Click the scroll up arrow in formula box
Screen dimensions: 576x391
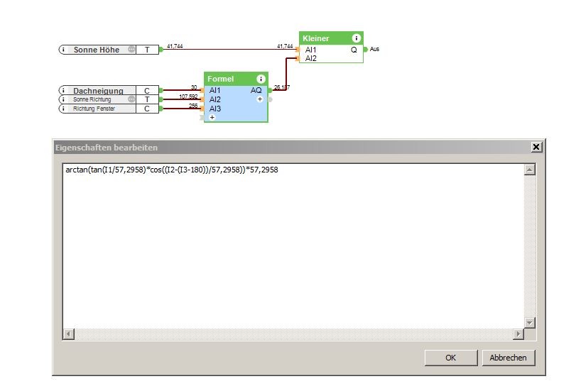coord(529,170)
